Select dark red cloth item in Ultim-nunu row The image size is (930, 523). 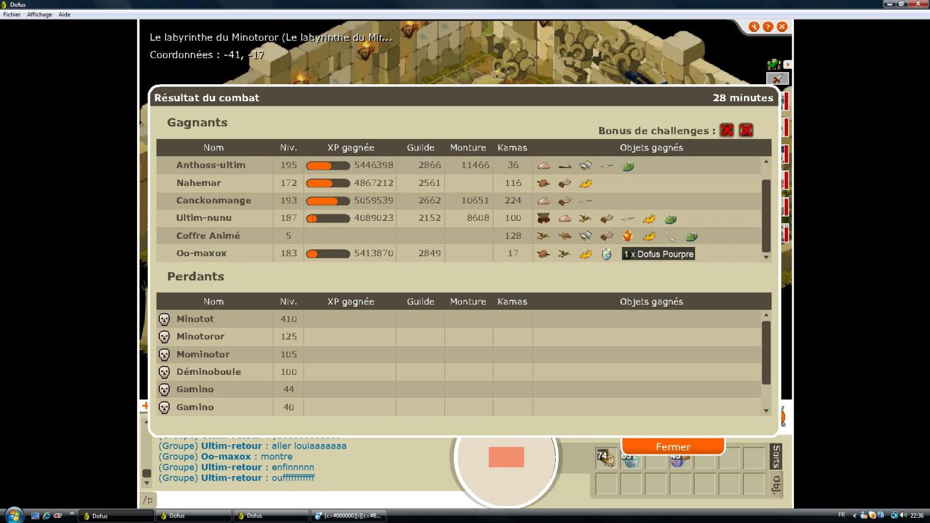[x=543, y=218]
